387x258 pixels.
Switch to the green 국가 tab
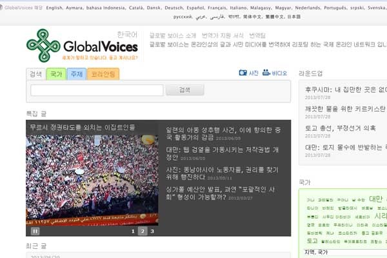point(56,74)
